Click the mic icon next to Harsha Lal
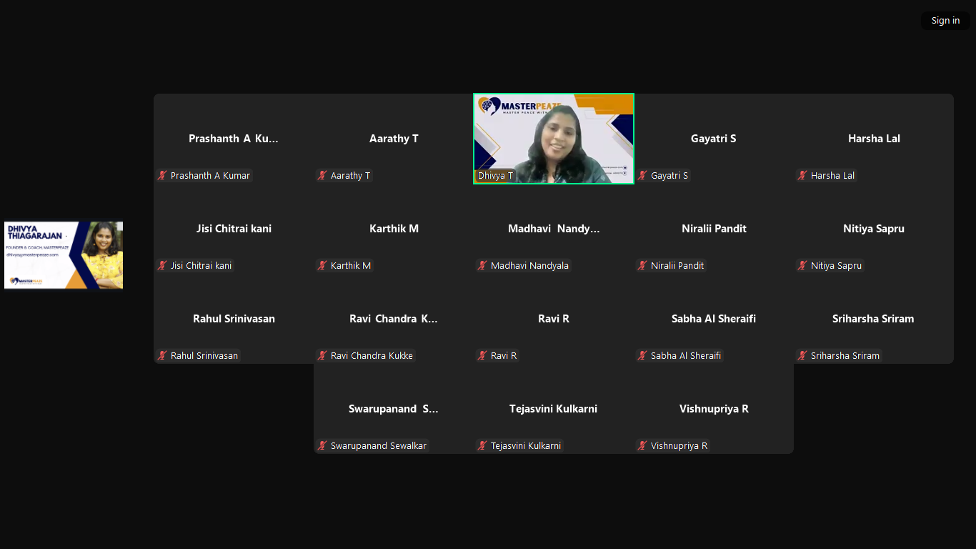The height and width of the screenshot is (549, 976). coord(802,175)
